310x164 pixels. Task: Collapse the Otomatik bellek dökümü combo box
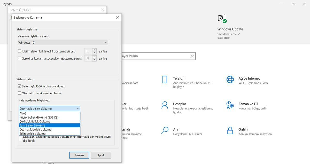[78, 108]
